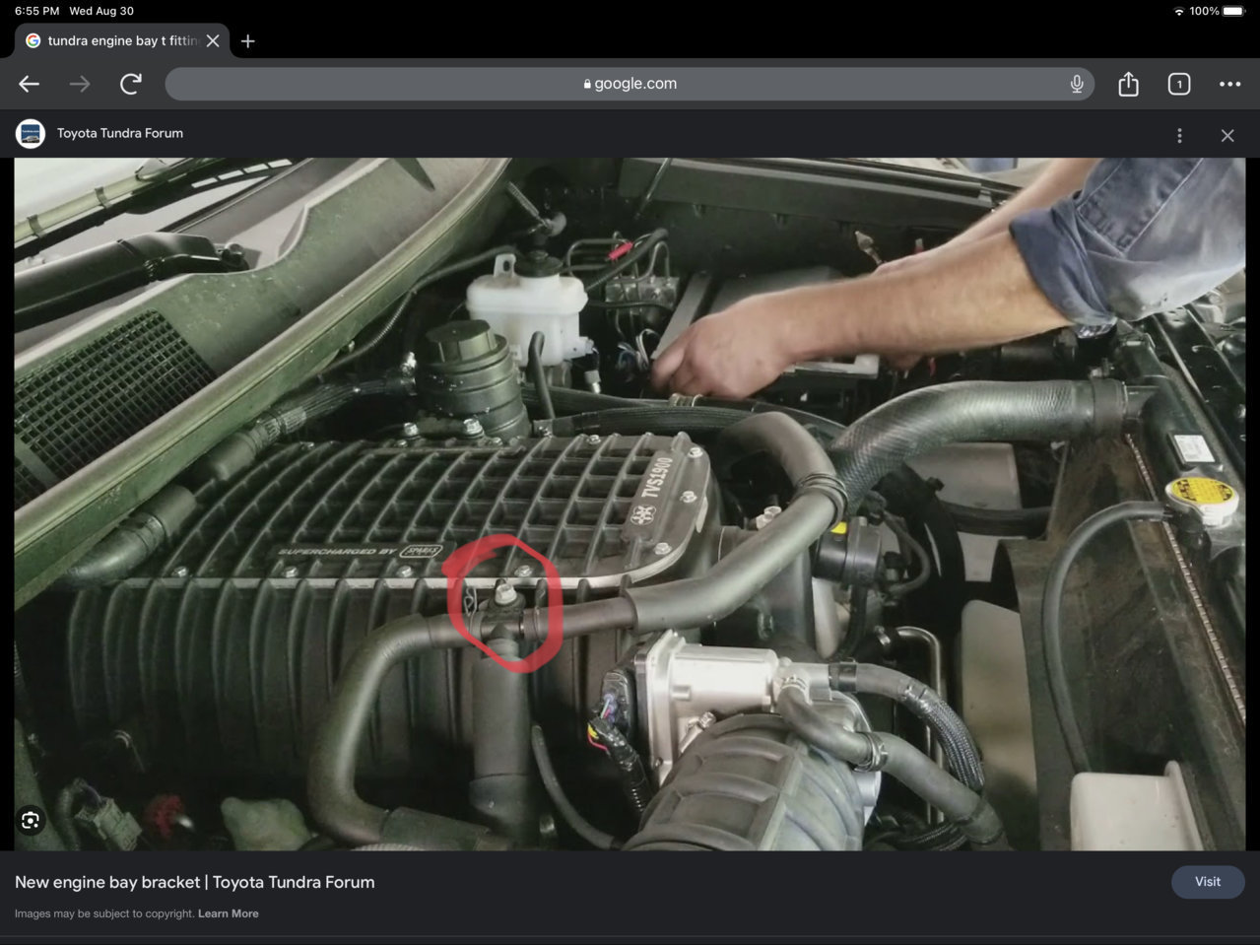Open 'New engine bay bracket' title link

195,882
